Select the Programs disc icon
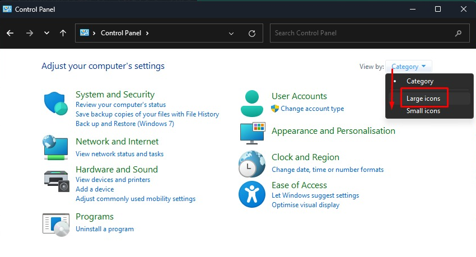The height and width of the screenshot is (257, 476). coord(56,225)
